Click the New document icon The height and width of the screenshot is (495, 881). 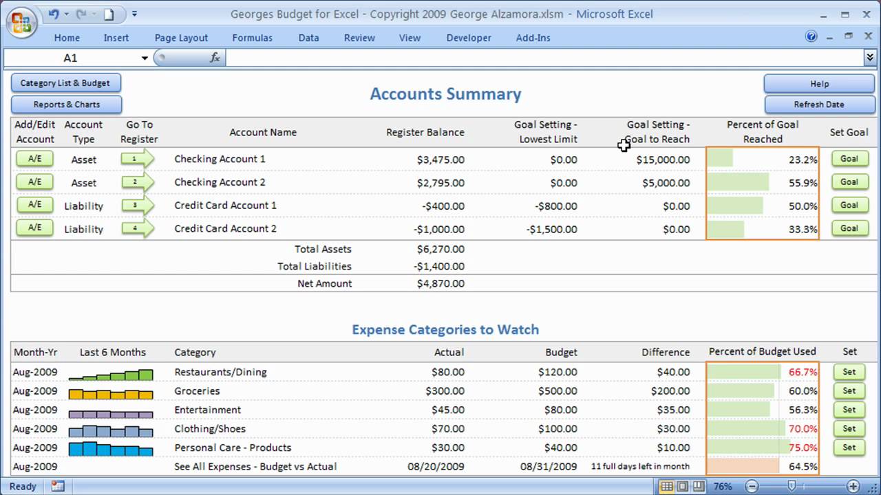pyautogui.click(x=108, y=14)
